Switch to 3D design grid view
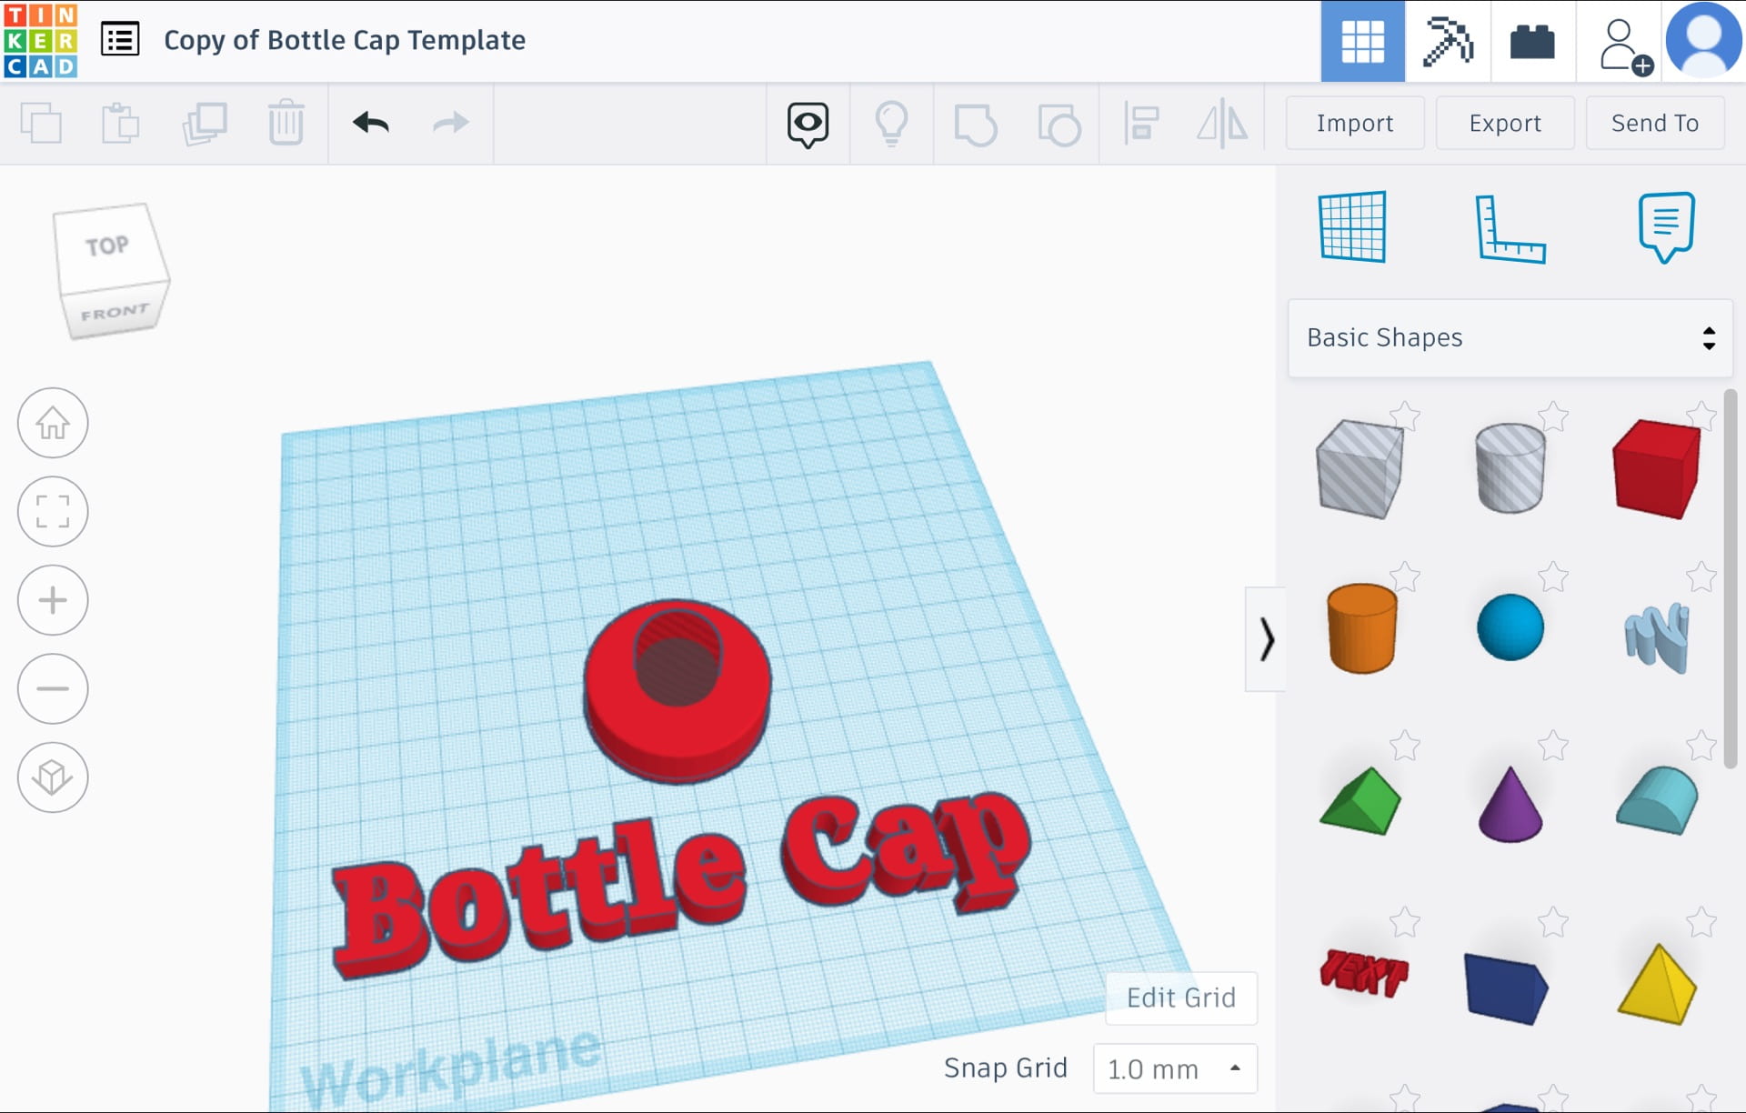Screen dimensions: 1746x1113 tap(1362, 41)
